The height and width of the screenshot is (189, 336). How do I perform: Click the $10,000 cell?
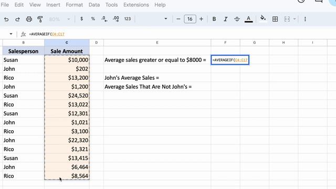67,60
